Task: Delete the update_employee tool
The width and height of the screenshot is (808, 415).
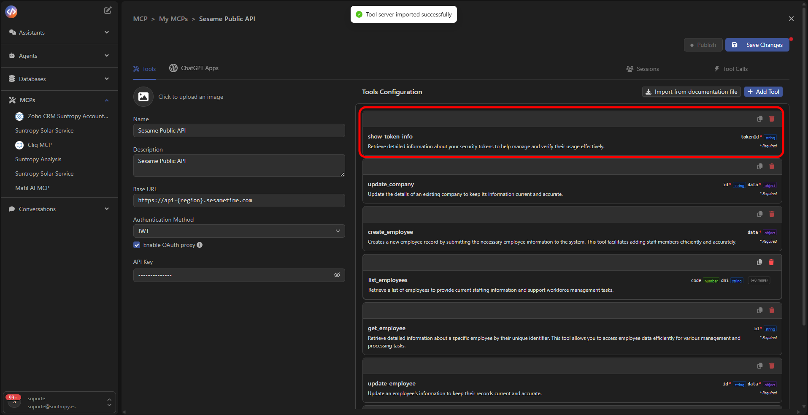Action: point(772,366)
